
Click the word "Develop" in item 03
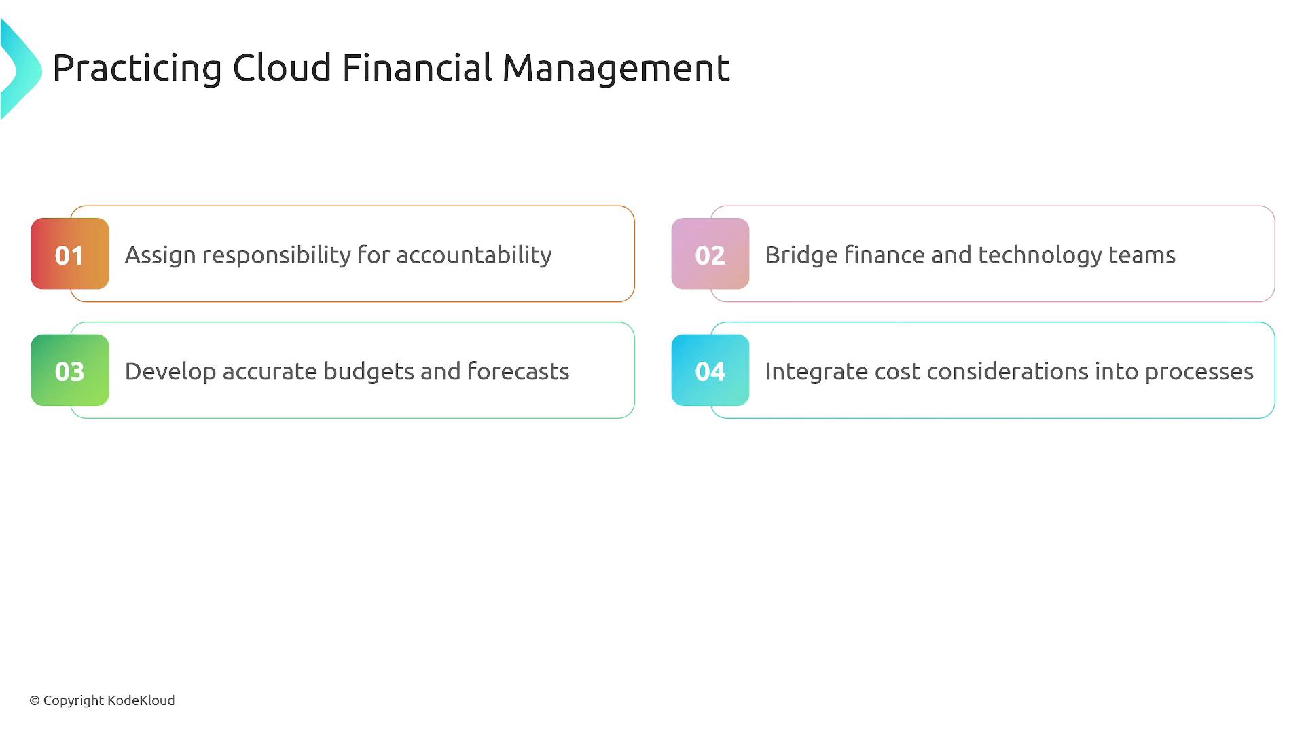pos(170,372)
